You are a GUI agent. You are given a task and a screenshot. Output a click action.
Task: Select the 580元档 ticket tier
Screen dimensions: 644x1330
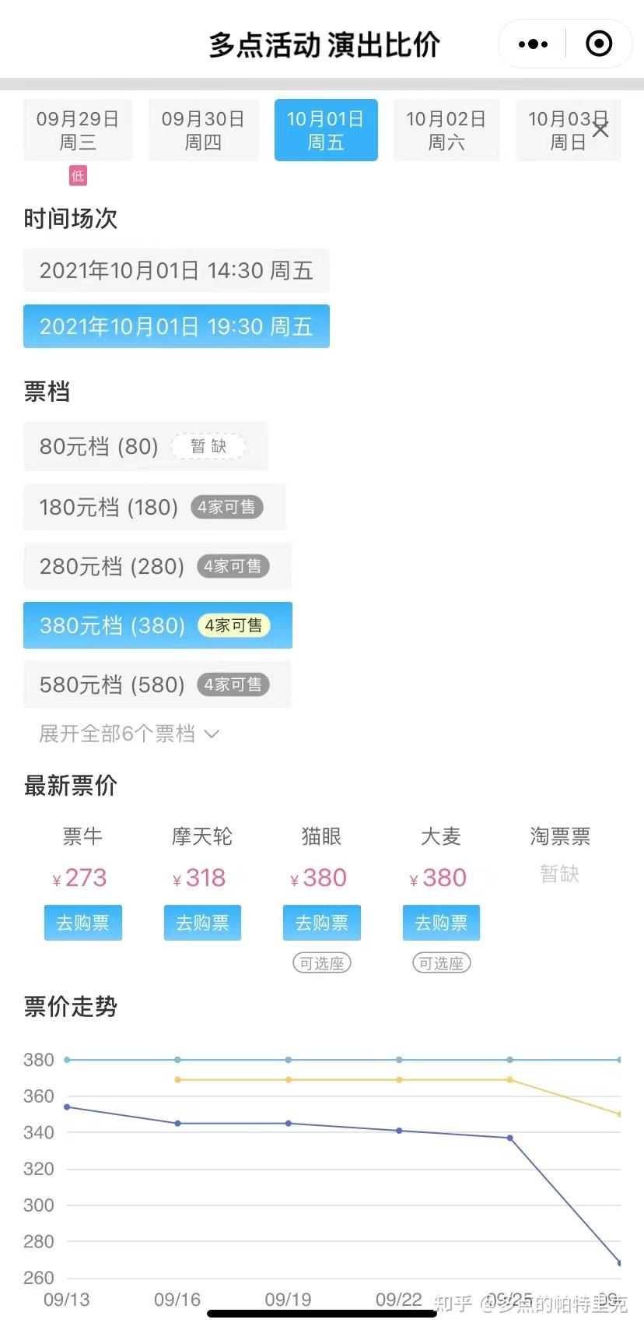[157, 684]
